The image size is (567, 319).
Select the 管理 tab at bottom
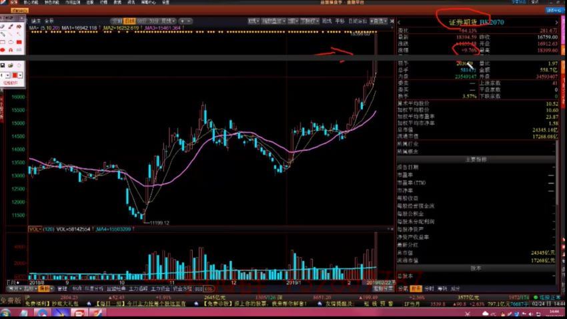[62, 288]
